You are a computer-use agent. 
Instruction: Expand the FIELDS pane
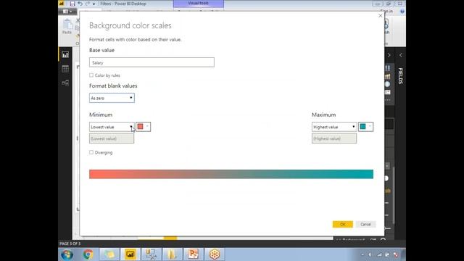[x=401, y=55]
